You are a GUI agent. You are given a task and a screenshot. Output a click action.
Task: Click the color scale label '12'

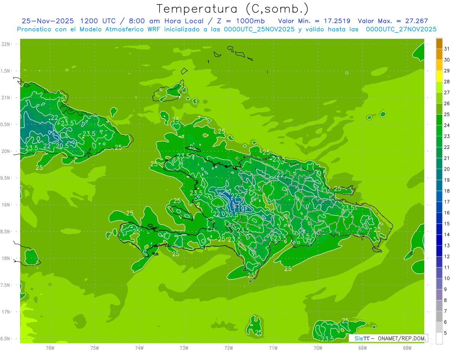click(447, 256)
